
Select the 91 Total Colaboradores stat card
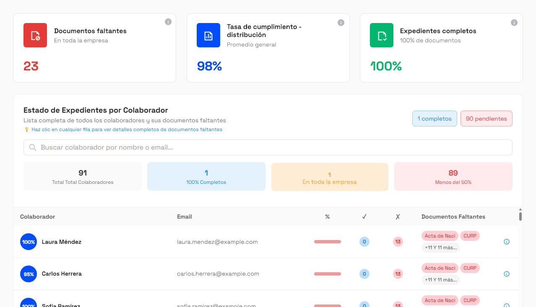pyautogui.click(x=83, y=176)
